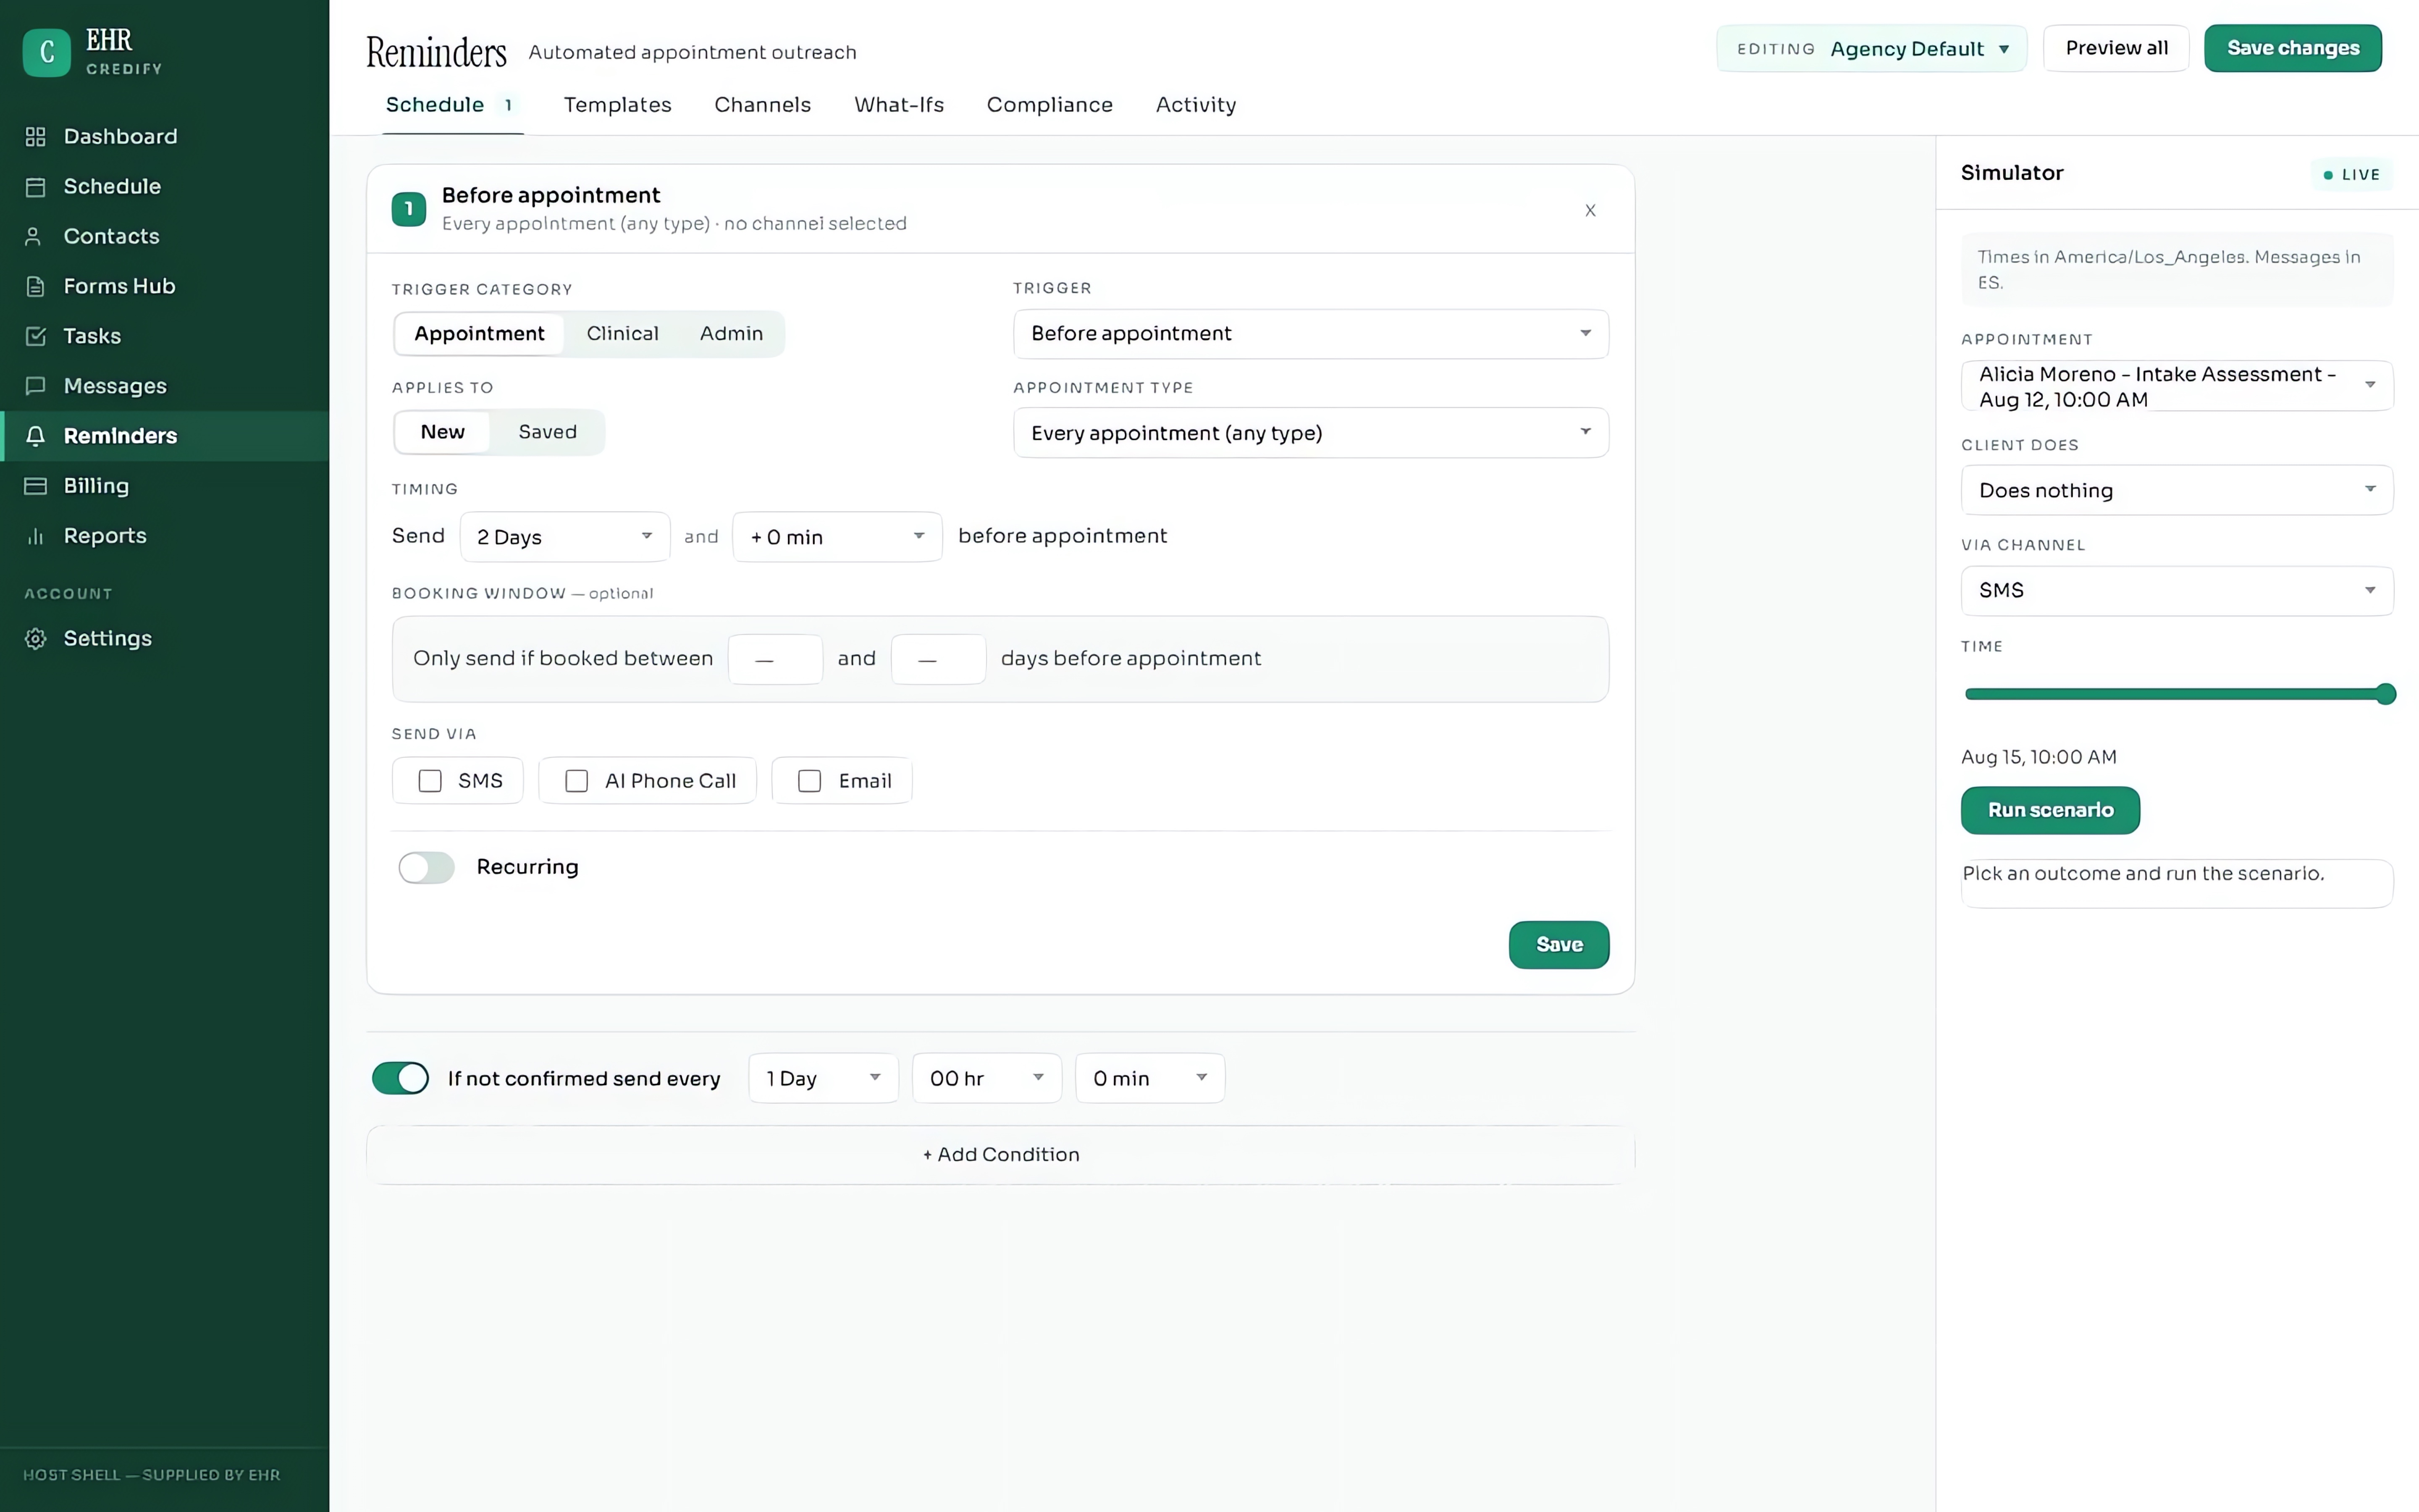The image size is (2419, 1512).
Task: Turn off If not confirmed toggle
Action: 401,1078
